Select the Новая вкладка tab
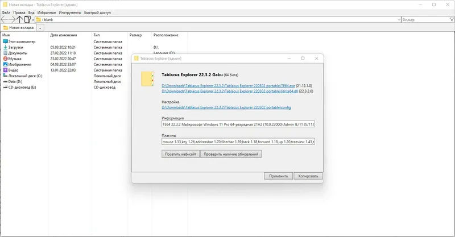Image resolution: width=455 pixels, height=237 pixels. [x=18, y=27]
